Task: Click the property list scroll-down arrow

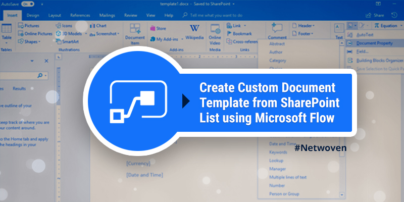Action: tap(342, 195)
